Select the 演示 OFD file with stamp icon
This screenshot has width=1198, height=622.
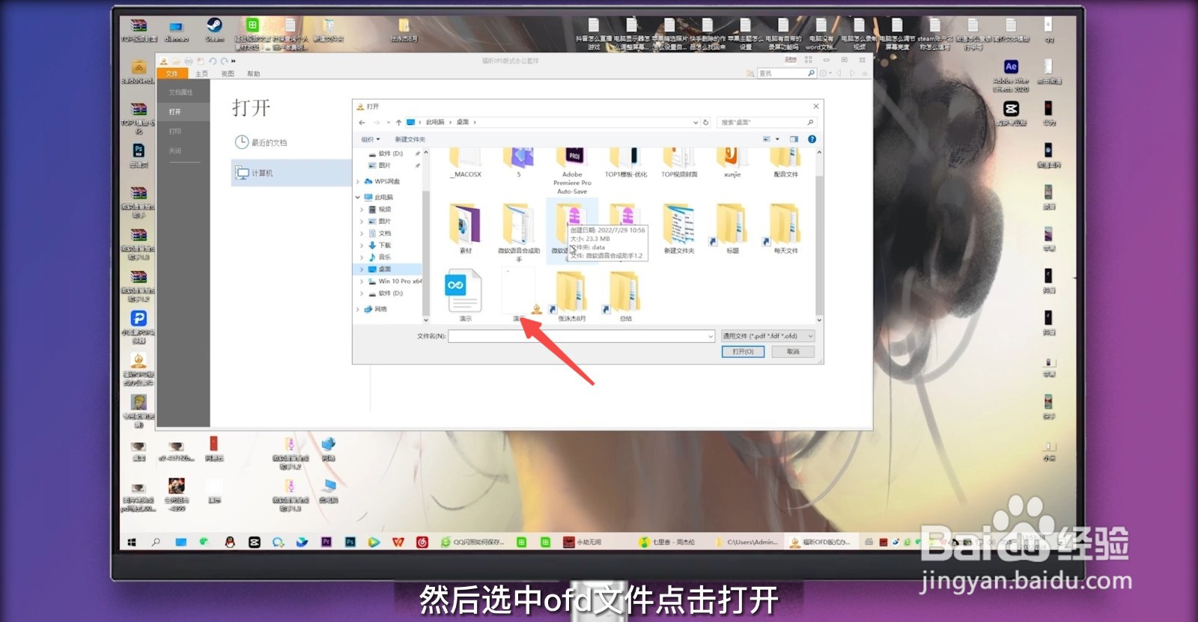[519, 295]
